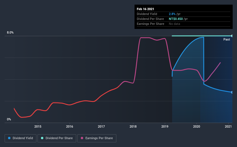Click the 2020 x-axis label
Viewport: 237px width, 147px height.
(197, 126)
